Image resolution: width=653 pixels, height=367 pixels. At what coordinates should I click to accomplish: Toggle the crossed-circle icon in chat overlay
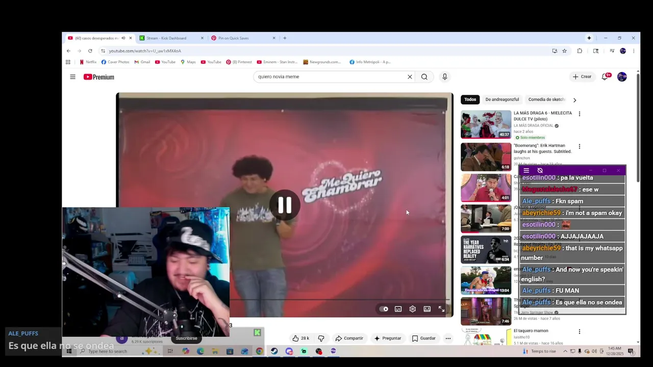[540, 171]
